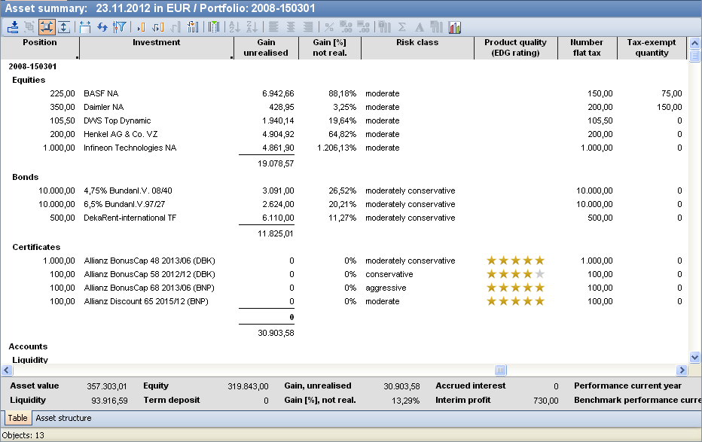This screenshot has height=442, width=702.
Task: Click the refresh arrows toolbar icon
Action: tap(102, 27)
